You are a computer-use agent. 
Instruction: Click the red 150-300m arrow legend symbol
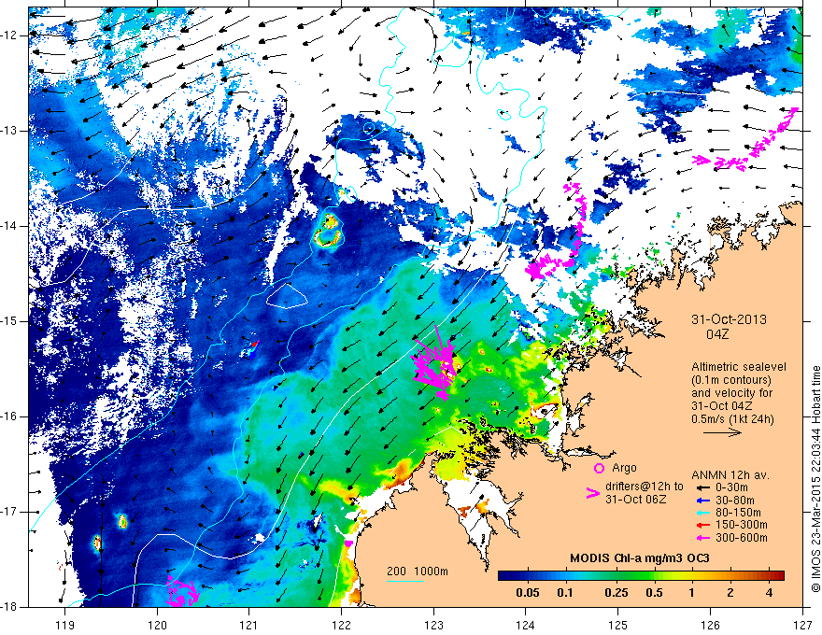(702, 526)
